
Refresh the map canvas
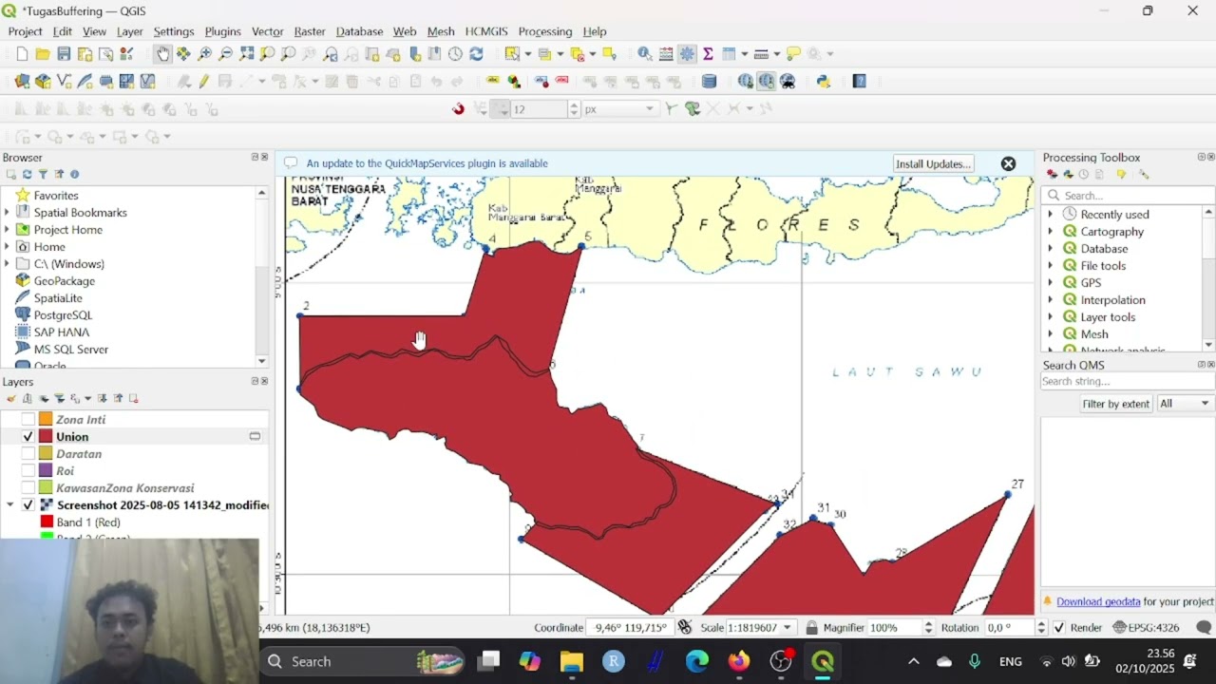point(476,54)
